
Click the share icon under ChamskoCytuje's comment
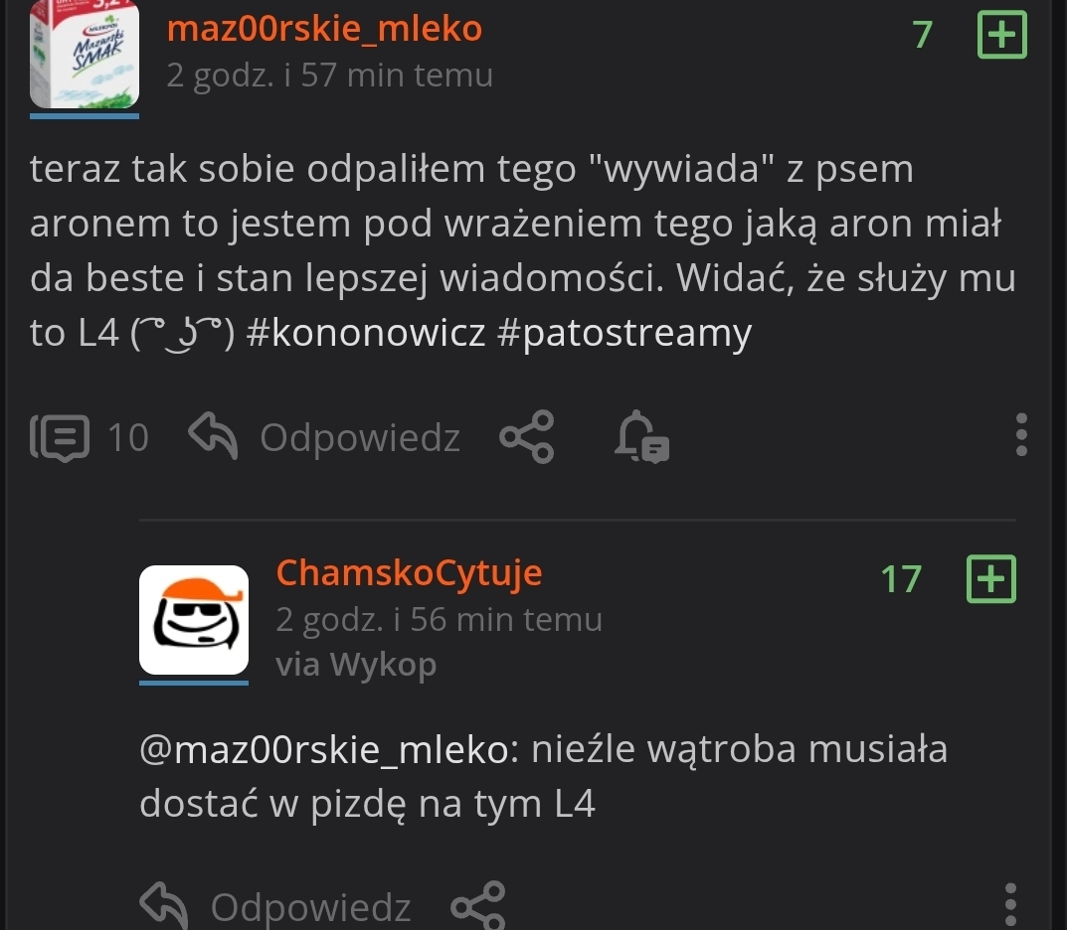pos(477,905)
